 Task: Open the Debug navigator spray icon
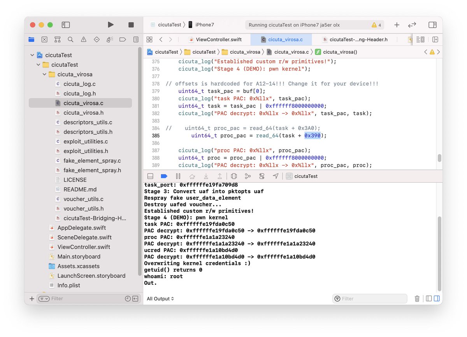(x=110, y=39)
